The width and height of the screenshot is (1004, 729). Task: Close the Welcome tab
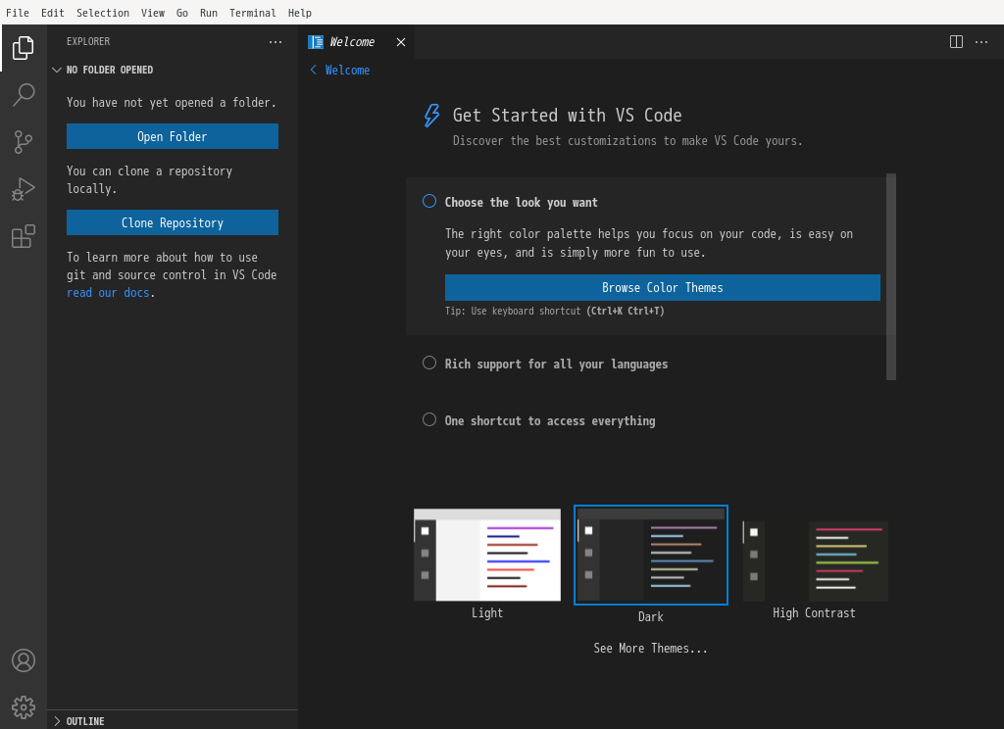(x=401, y=42)
